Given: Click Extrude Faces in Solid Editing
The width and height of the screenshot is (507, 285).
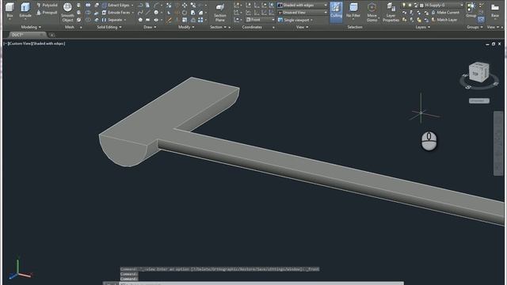Looking at the screenshot, I should pos(116,13).
